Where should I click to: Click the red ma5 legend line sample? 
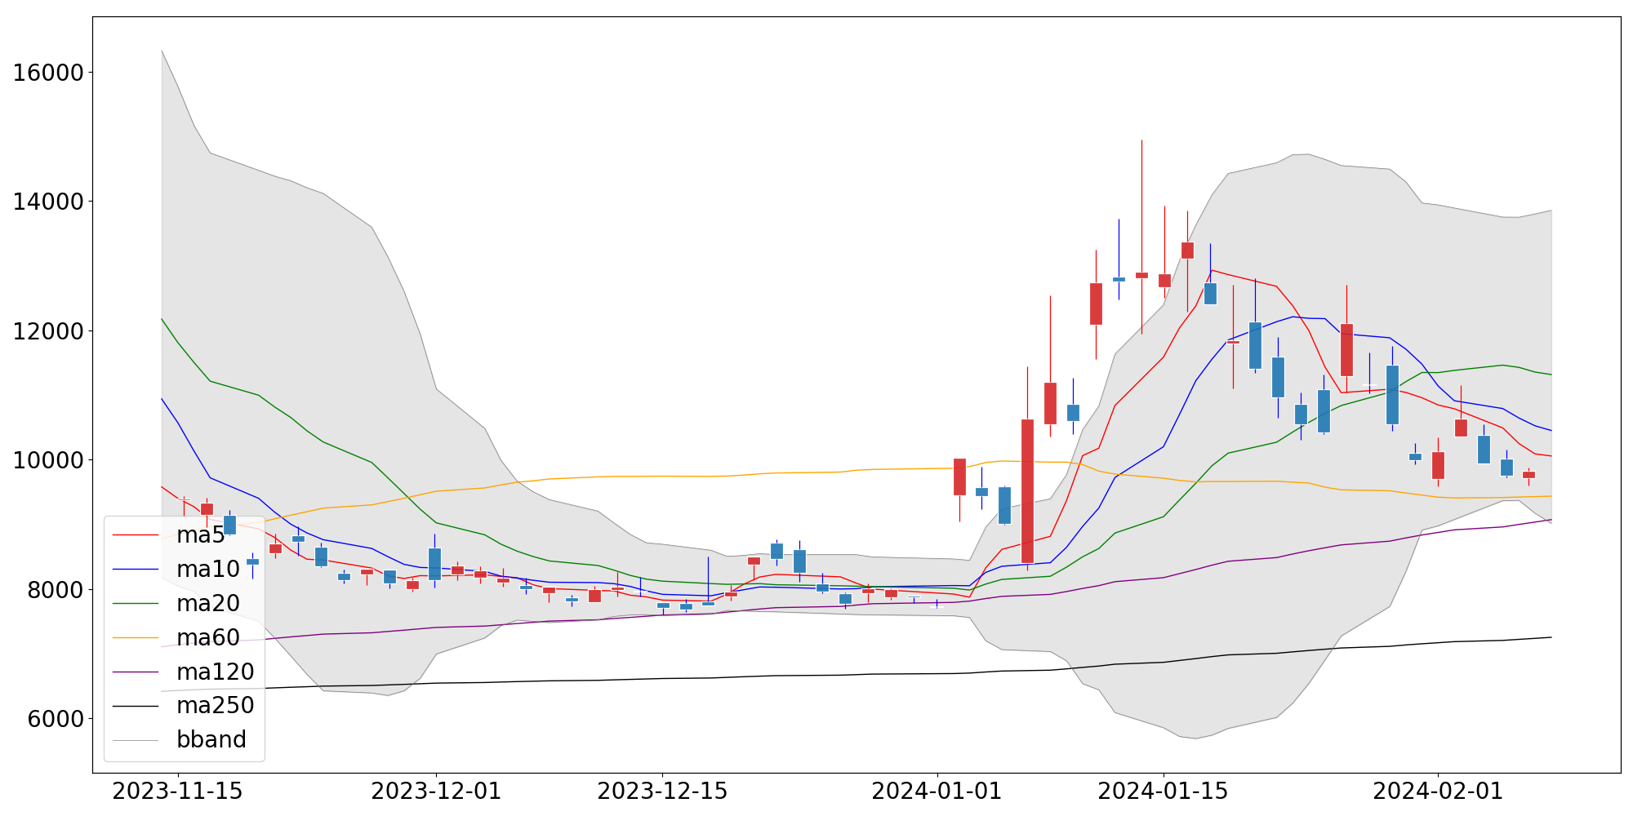(135, 535)
